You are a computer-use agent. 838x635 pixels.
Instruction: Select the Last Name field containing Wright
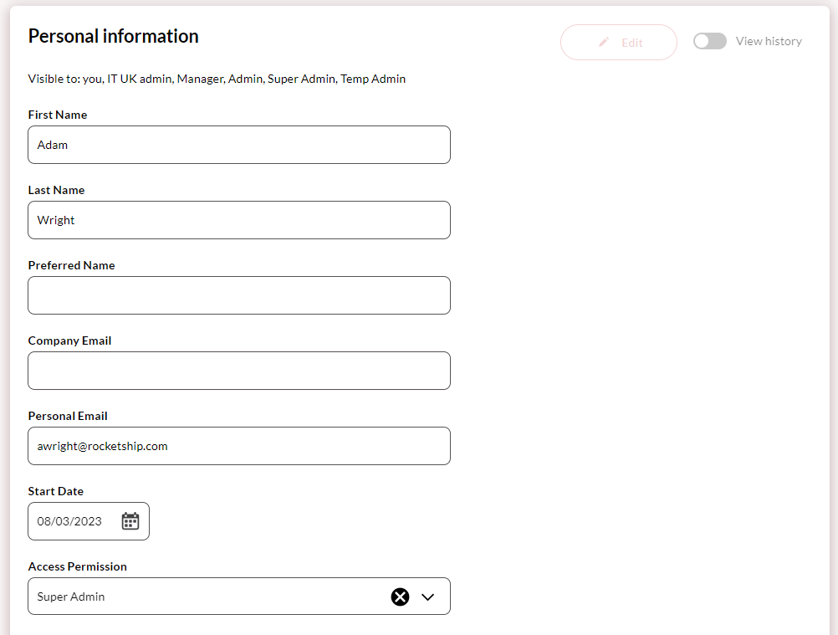(238, 220)
